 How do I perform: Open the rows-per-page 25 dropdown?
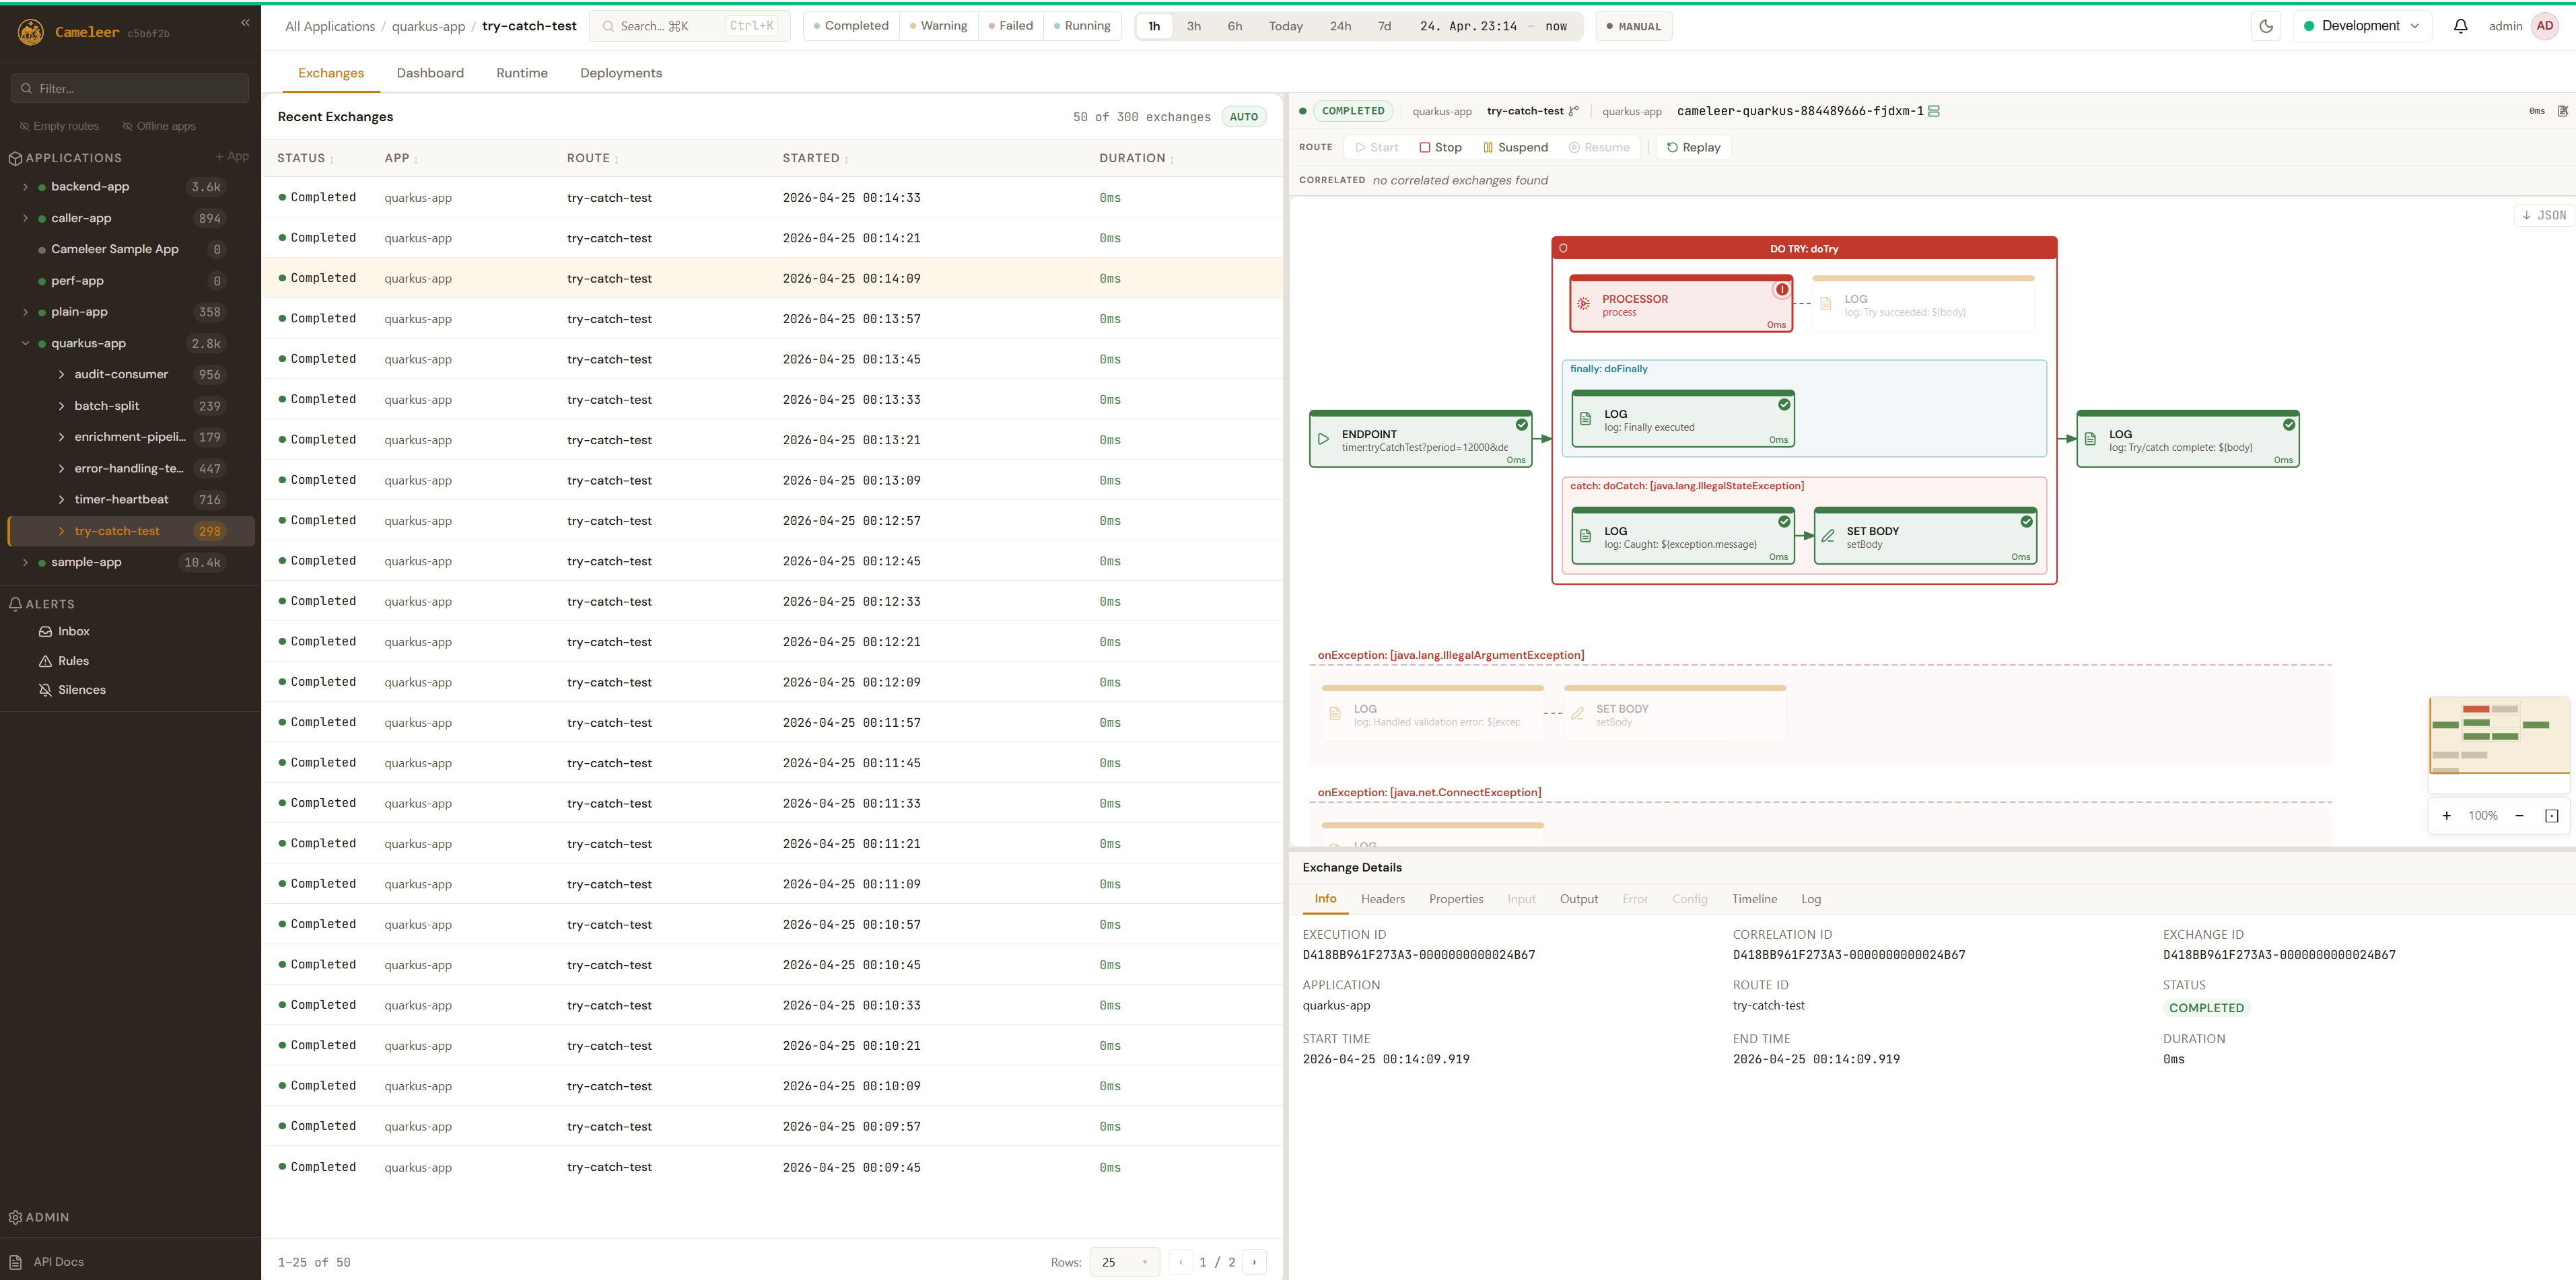(1124, 1262)
